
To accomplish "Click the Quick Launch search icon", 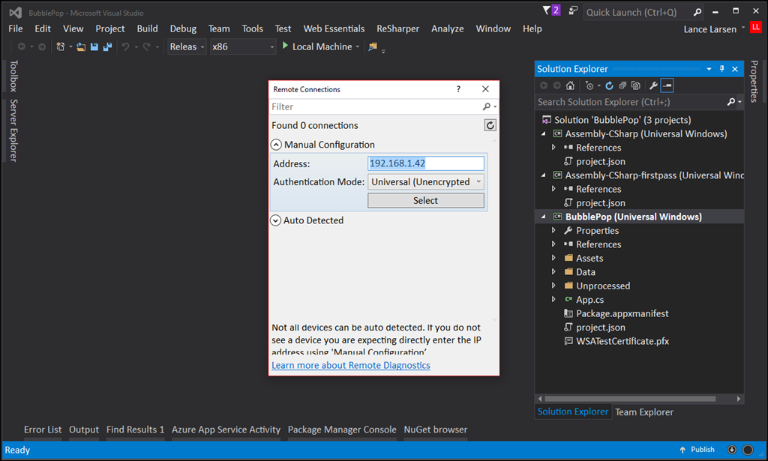I will (697, 12).
